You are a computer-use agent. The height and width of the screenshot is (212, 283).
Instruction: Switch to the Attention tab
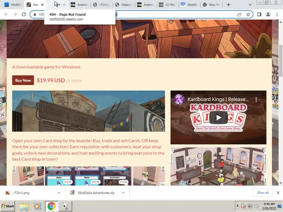pyautogui.click(x=190, y=5)
